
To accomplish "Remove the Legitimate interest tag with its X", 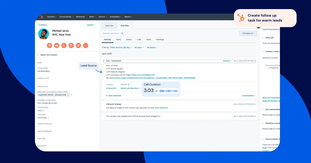I will (x=68, y=95).
